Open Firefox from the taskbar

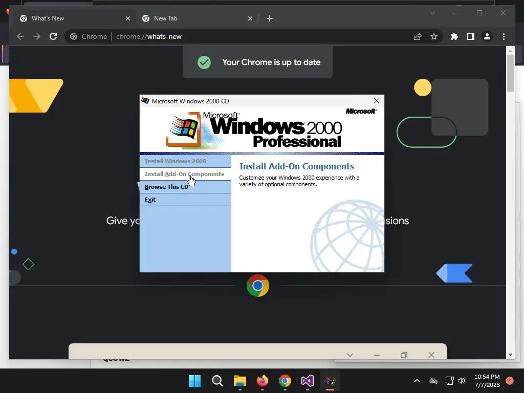(x=263, y=381)
